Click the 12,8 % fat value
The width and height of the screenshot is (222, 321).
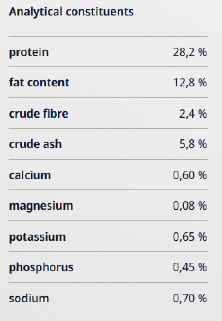[x=190, y=83]
